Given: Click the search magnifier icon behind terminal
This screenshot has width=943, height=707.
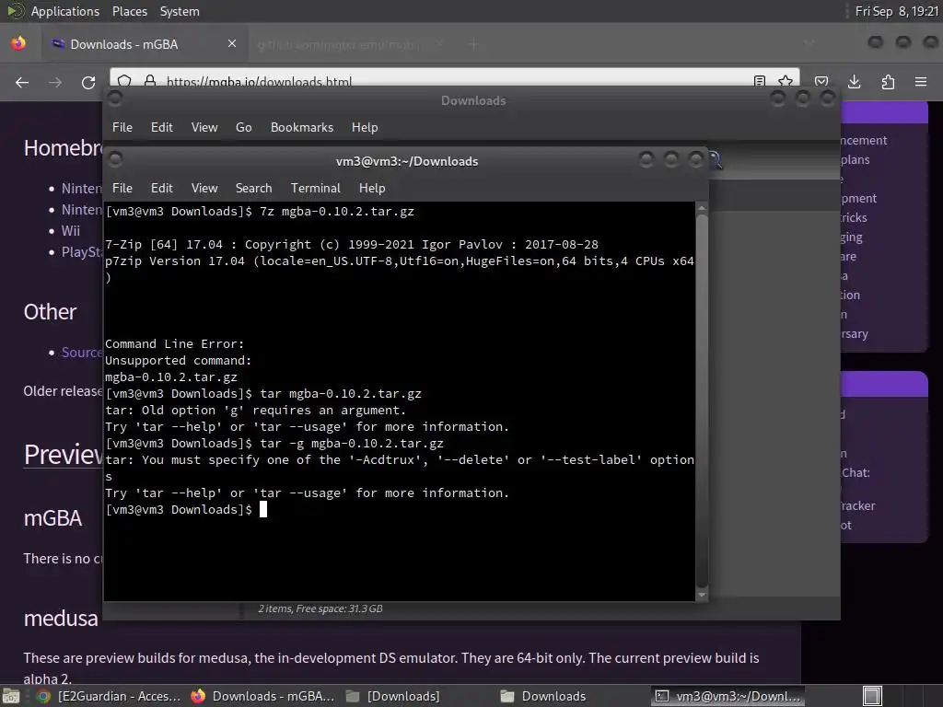Looking at the screenshot, I should [715, 160].
